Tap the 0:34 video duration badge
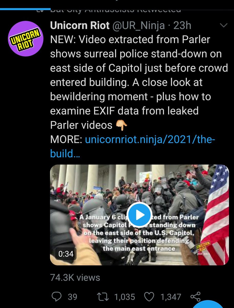 coord(66,254)
